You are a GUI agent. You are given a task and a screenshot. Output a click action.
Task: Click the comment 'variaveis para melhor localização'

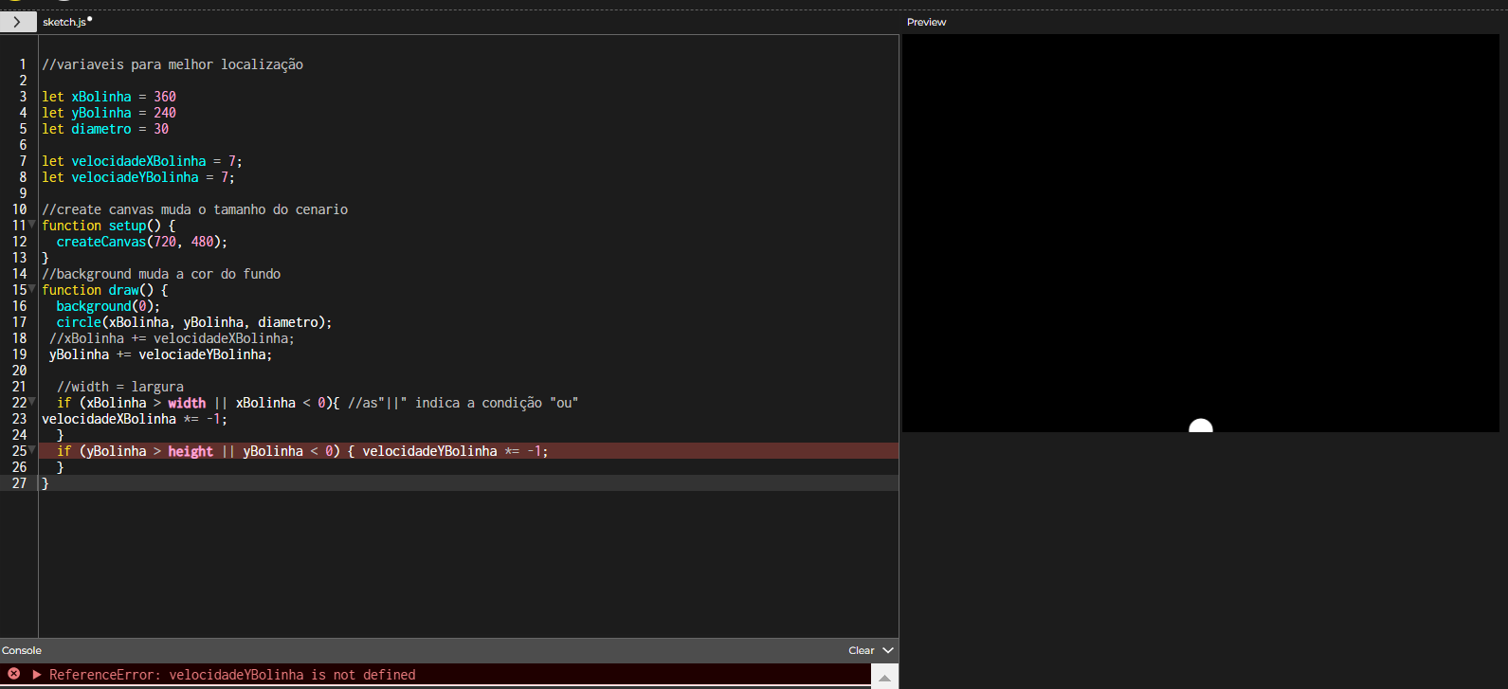(x=173, y=64)
